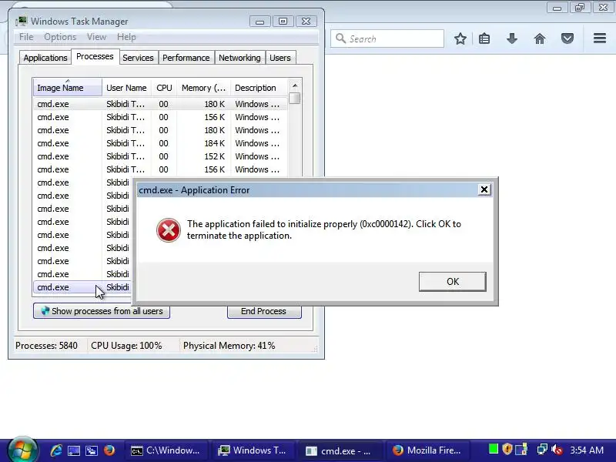Click the Task Manager title bar icon
This screenshot has width=616, height=462.
22,22
